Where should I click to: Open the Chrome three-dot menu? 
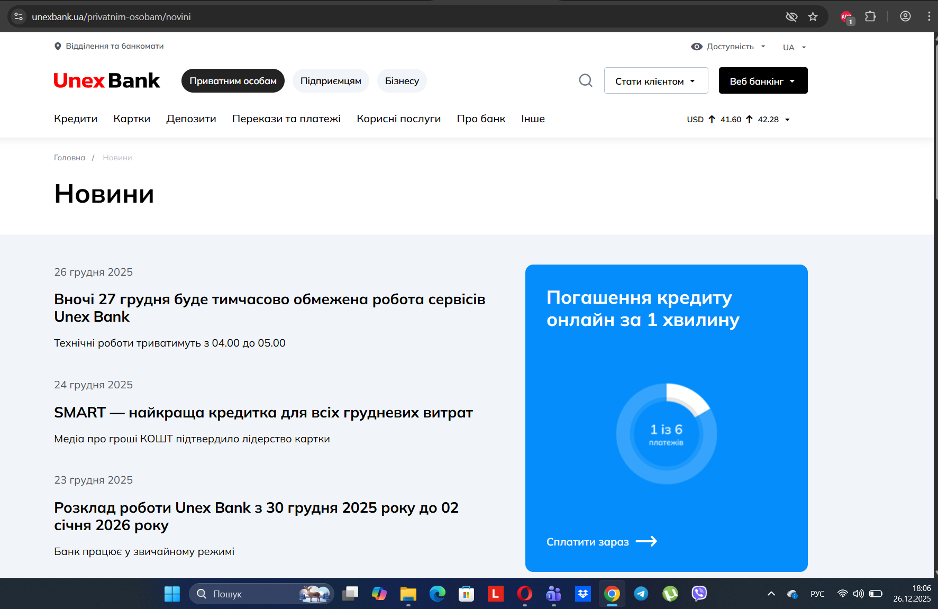929,16
